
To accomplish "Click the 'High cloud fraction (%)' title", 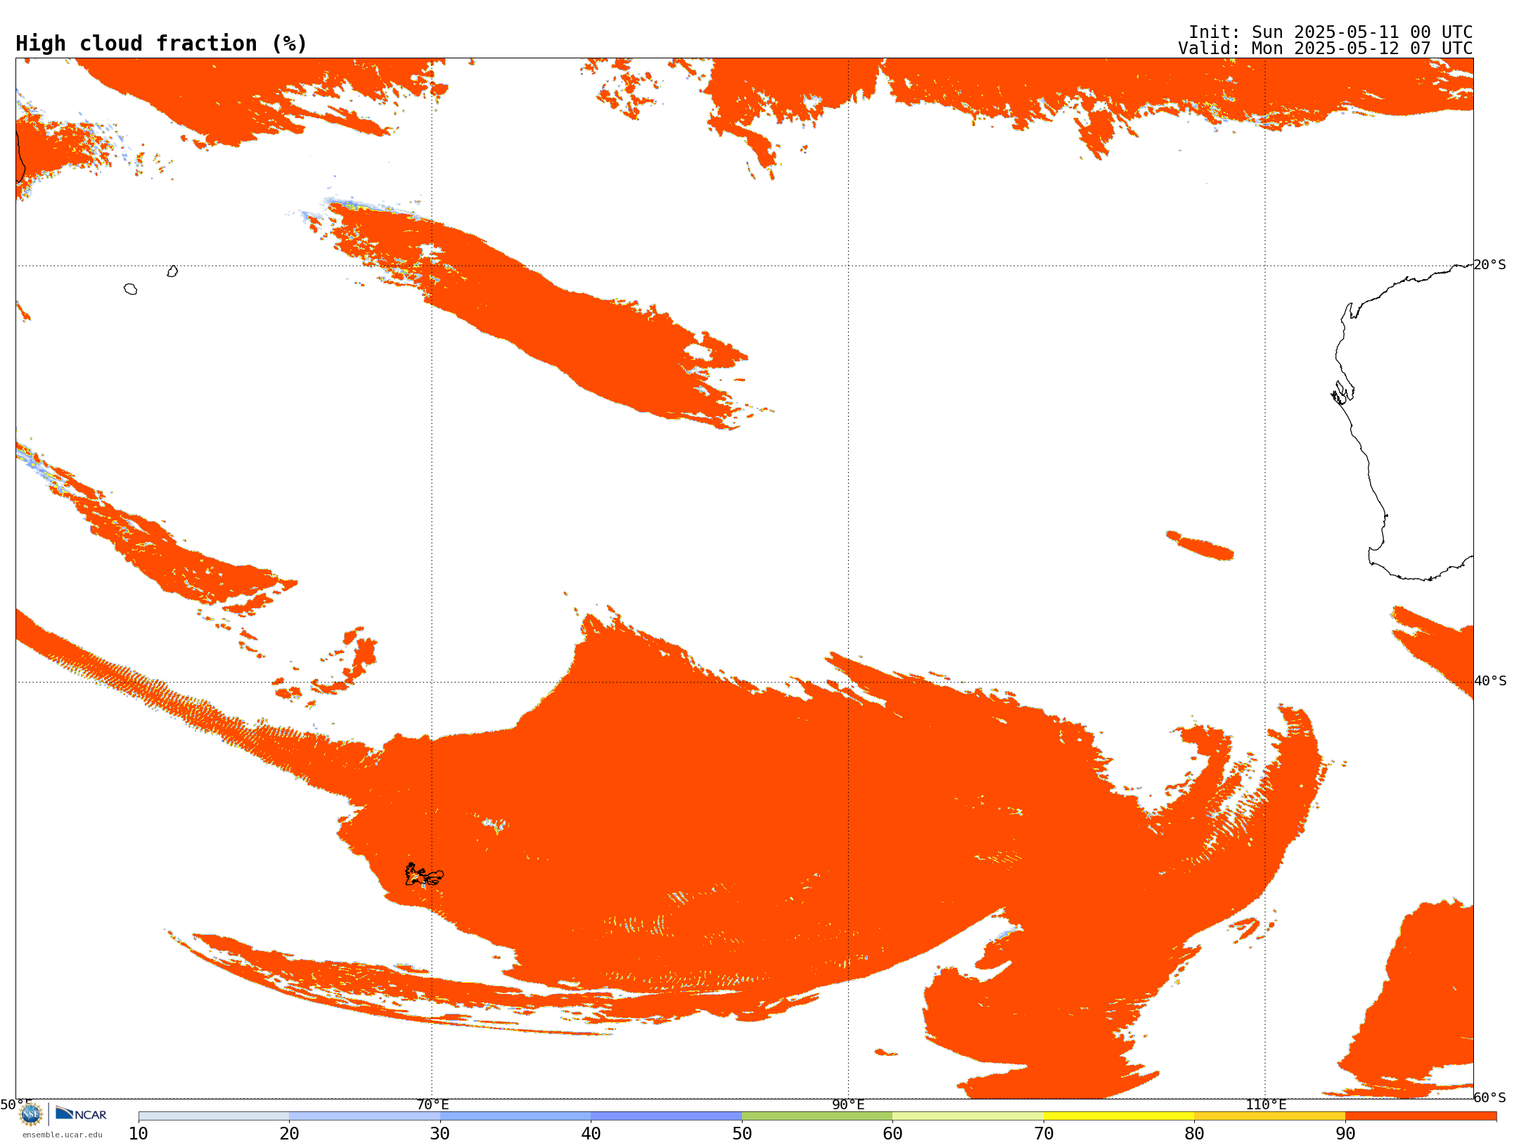I will coord(162,44).
